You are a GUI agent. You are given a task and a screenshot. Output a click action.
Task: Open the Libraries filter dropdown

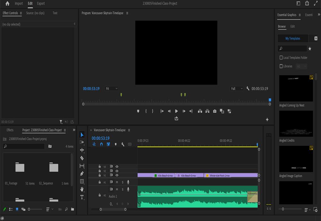pyautogui.click(x=301, y=66)
